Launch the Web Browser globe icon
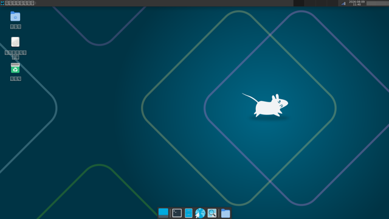This screenshot has height=219, width=389. click(200, 213)
